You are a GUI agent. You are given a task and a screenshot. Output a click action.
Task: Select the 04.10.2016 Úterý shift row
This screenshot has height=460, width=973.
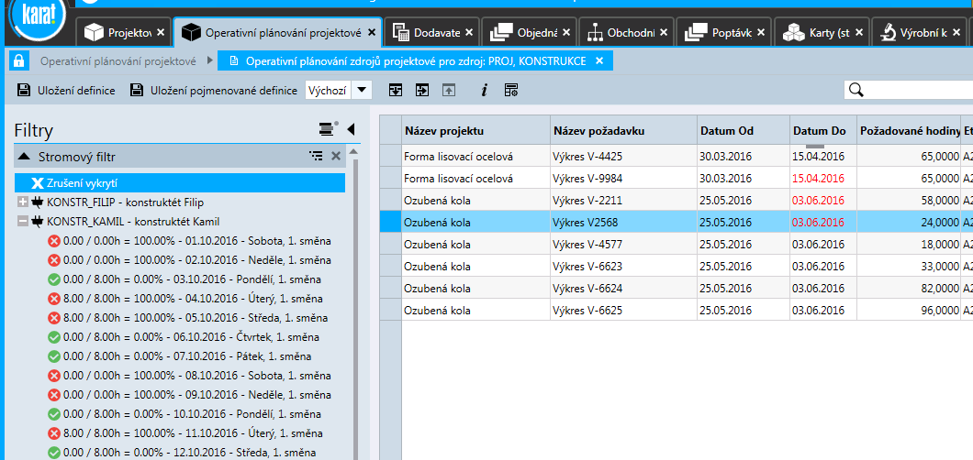point(186,299)
